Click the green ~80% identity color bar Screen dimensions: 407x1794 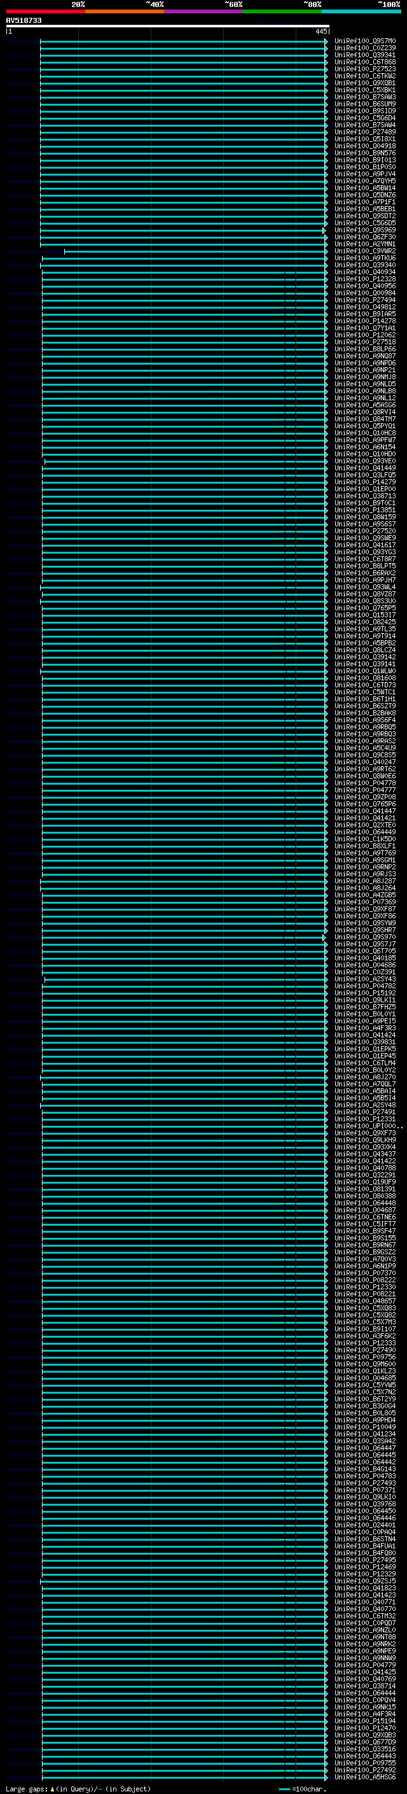(282, 11)
